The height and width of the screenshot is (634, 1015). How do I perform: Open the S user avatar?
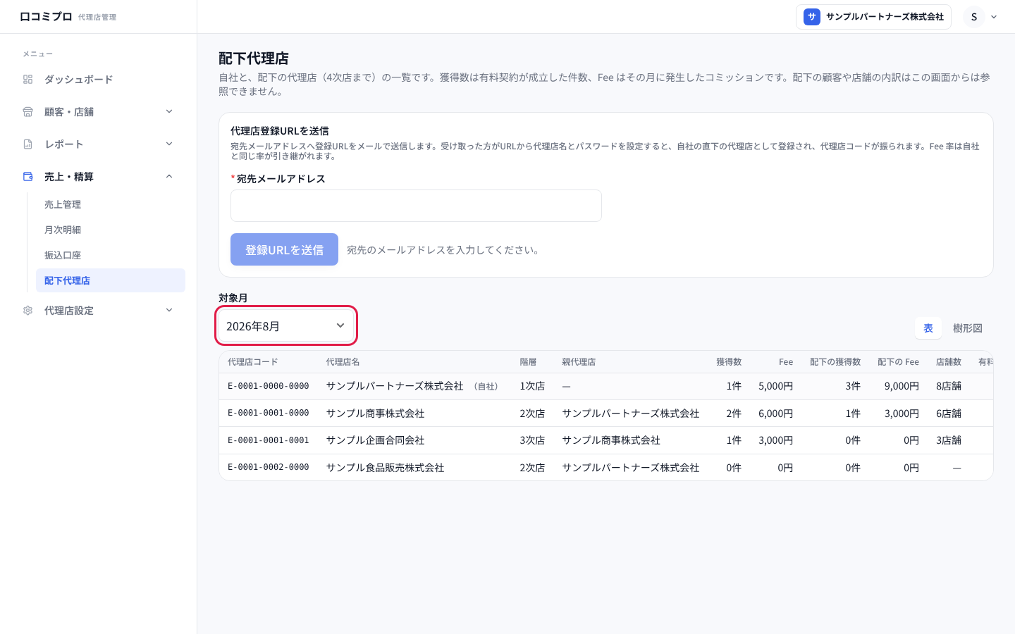(x=974, y=17)
